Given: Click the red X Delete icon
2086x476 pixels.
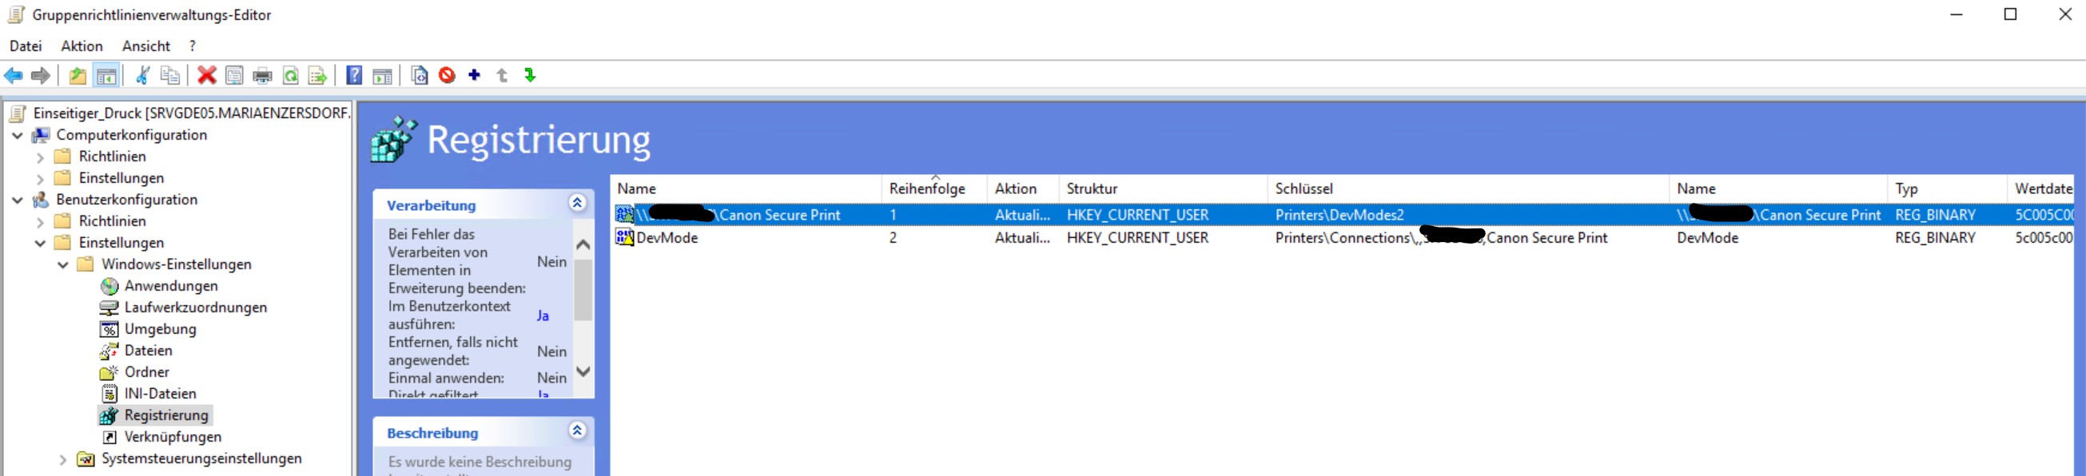Looking at the screenshot, I should click(206, 76).
